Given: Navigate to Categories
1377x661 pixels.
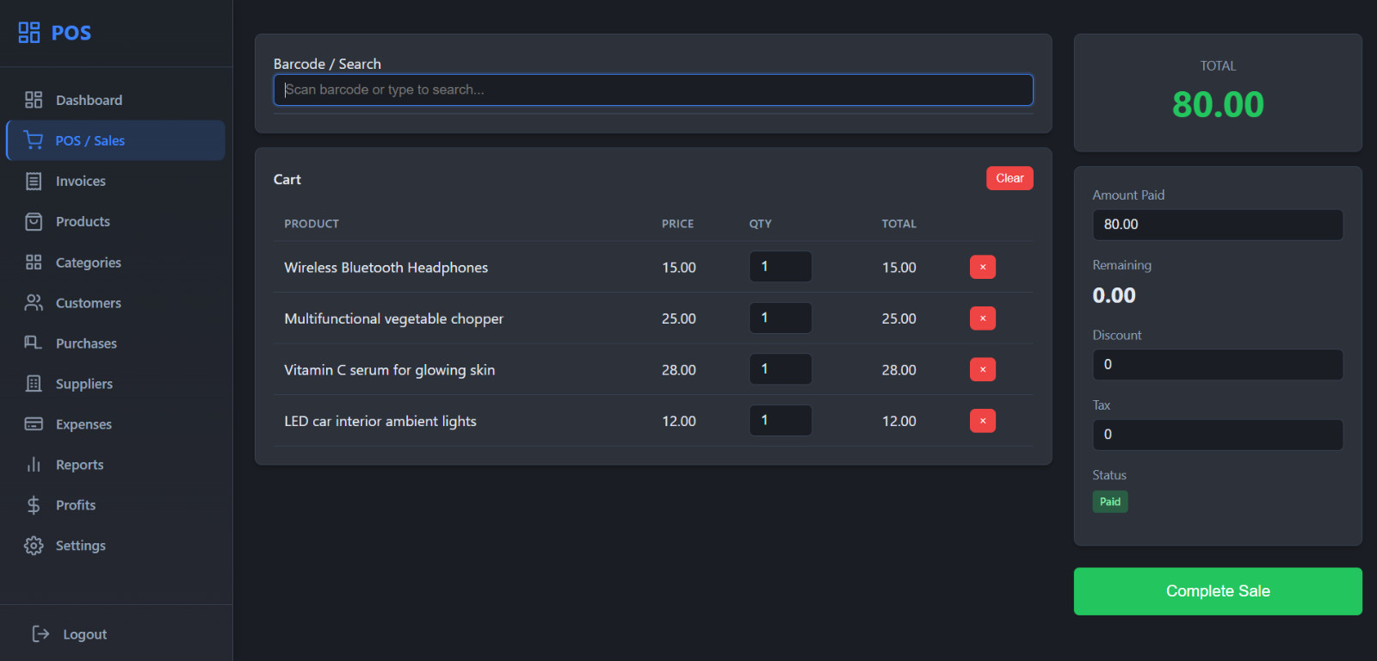Looking at the screenshot, I should click(x=116, y=262).
